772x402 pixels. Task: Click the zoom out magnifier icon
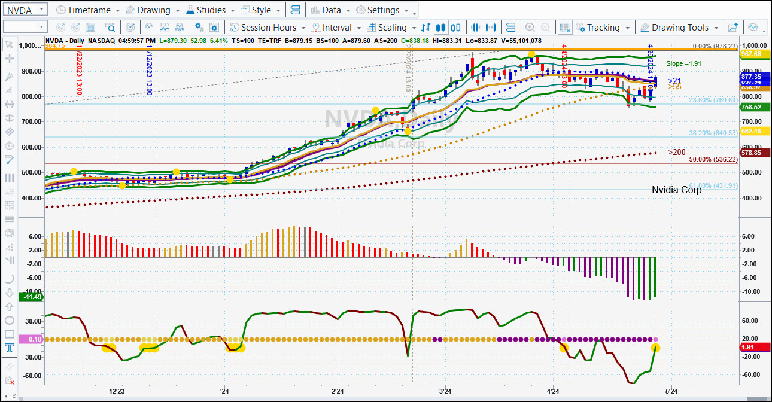(545, 27)
